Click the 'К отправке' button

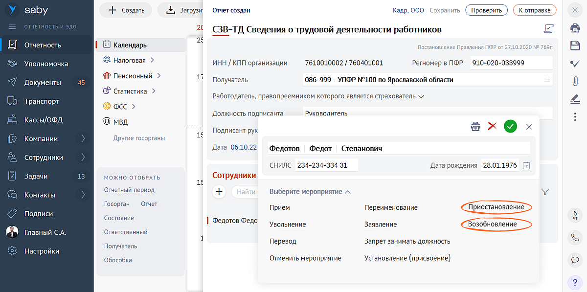534,10
